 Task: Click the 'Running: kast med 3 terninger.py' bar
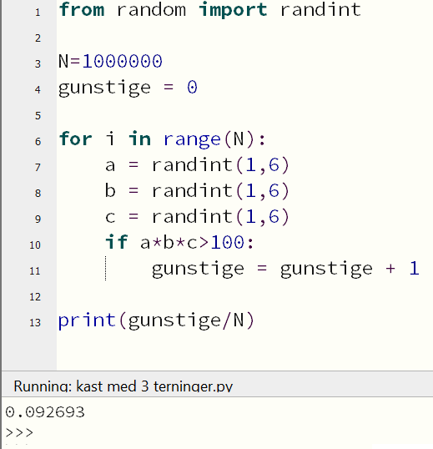(217, 385)
